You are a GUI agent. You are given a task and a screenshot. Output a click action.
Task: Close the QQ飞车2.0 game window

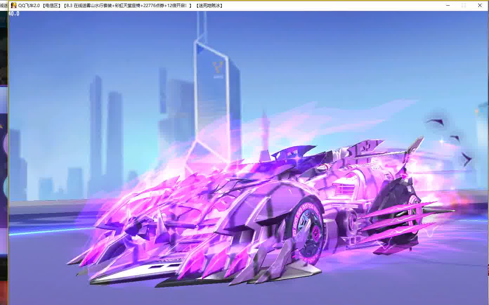tap(480, 5)
